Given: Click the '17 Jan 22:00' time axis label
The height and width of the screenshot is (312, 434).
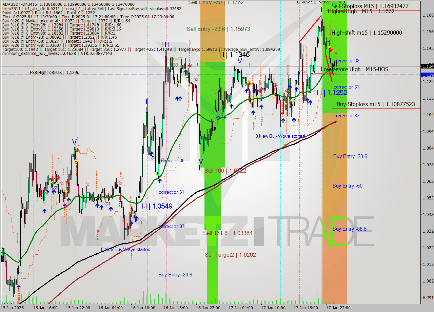Looking at the screenshot, I should pos(338,308).
